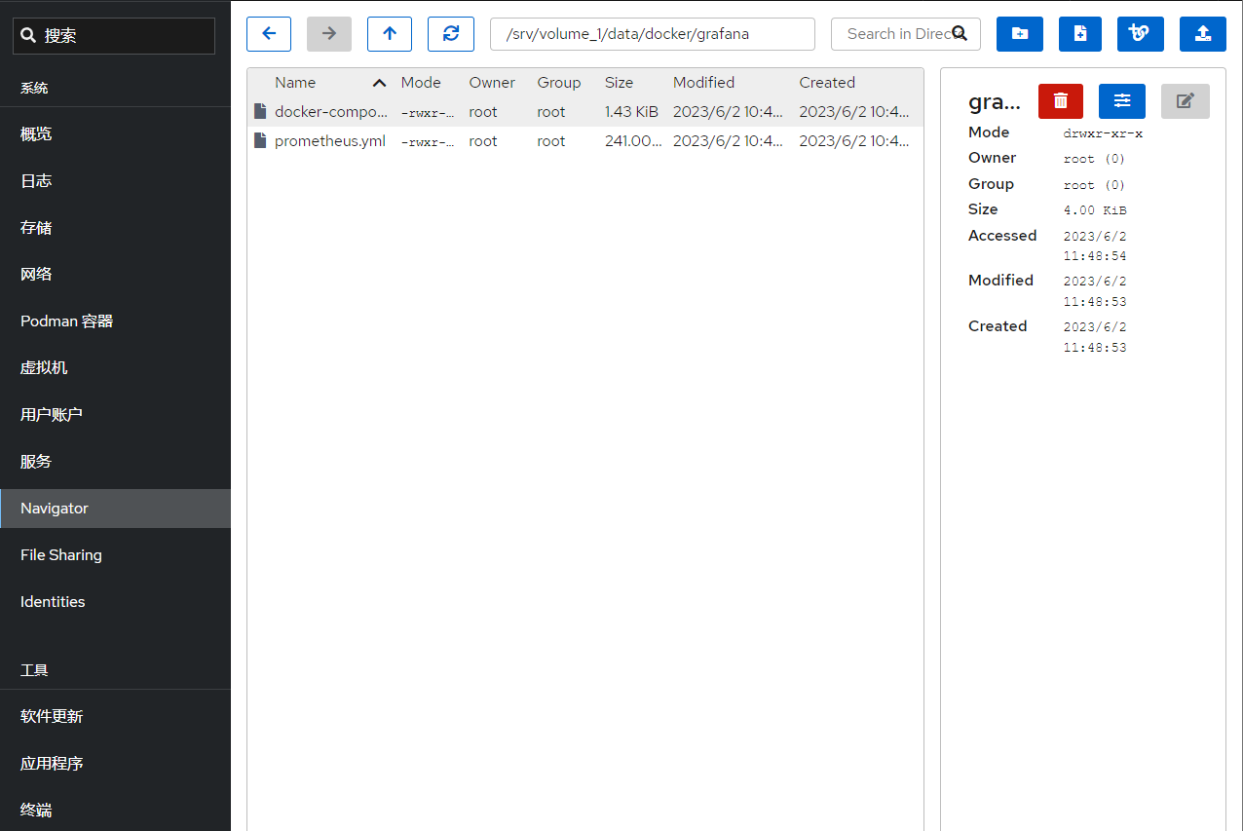
Task: Open File Sharing in the sidebar
Action: point(61,555)
